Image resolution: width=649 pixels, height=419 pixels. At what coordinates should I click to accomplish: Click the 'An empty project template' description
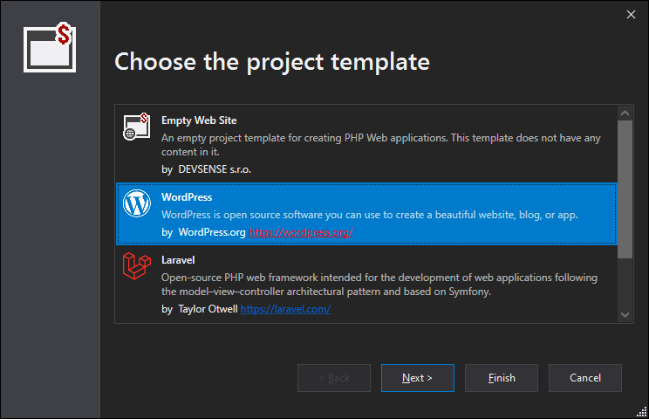pyautogui.click(x=381, y=145)
